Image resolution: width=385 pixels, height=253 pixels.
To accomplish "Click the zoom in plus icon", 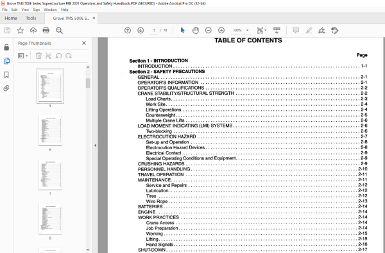I will point(221,30).
